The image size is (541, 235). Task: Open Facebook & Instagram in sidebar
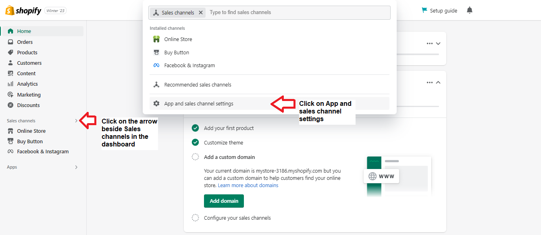click(42, 152)
